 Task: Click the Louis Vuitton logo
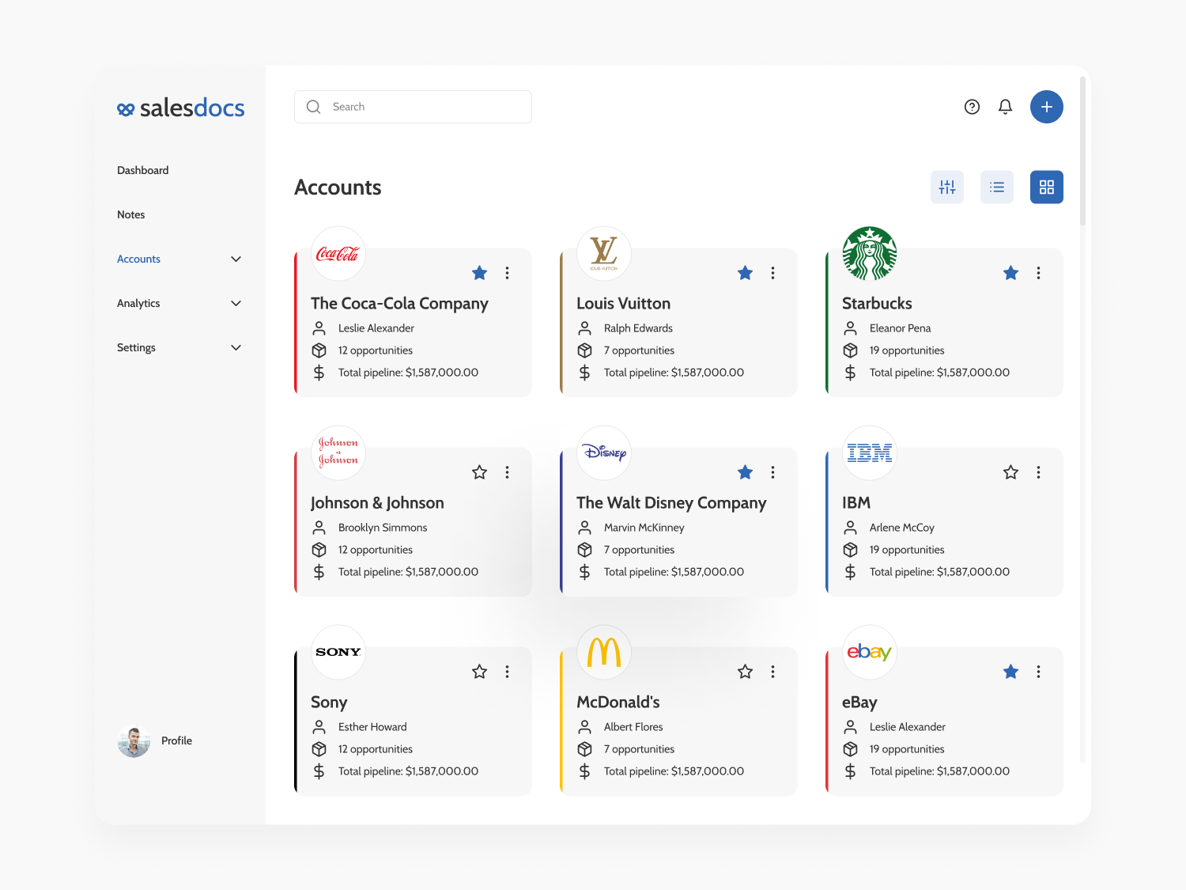pyautogui.click(x=604, y=254)
